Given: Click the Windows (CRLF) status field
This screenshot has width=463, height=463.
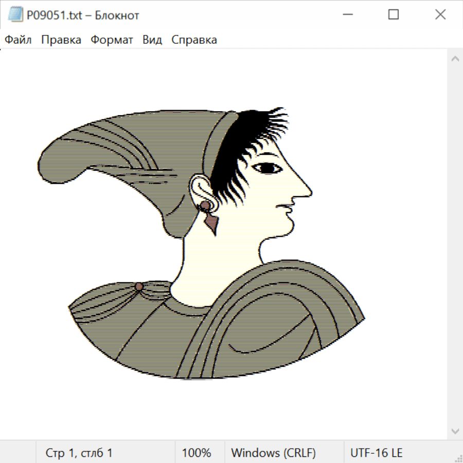Looking at the screenshot, I should click(273, 453).
